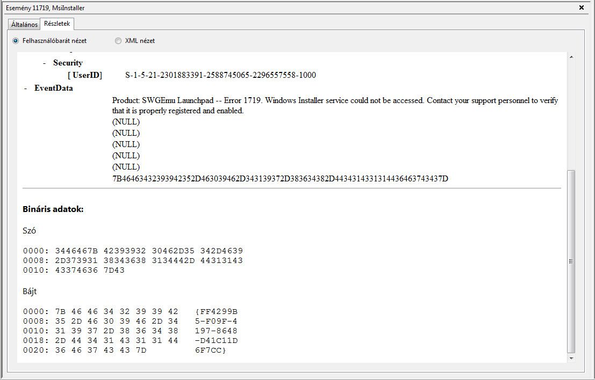The height and width of the screenshot is (380, 595).
Task: Click the EventData tree heading
Action: point(54,88)
